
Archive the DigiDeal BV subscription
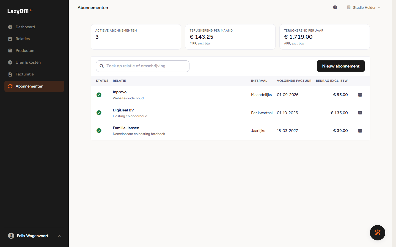pos(360,113)
